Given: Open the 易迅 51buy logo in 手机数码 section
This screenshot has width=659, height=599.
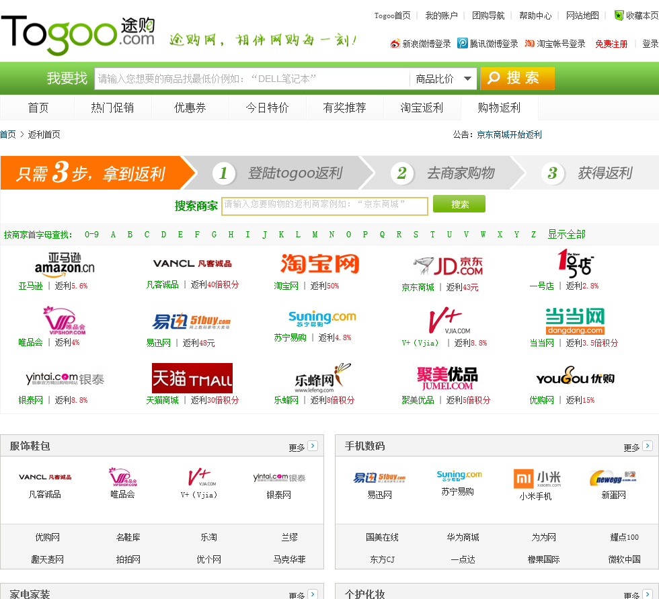Looking at the screenshot, I should click(379, 477).
